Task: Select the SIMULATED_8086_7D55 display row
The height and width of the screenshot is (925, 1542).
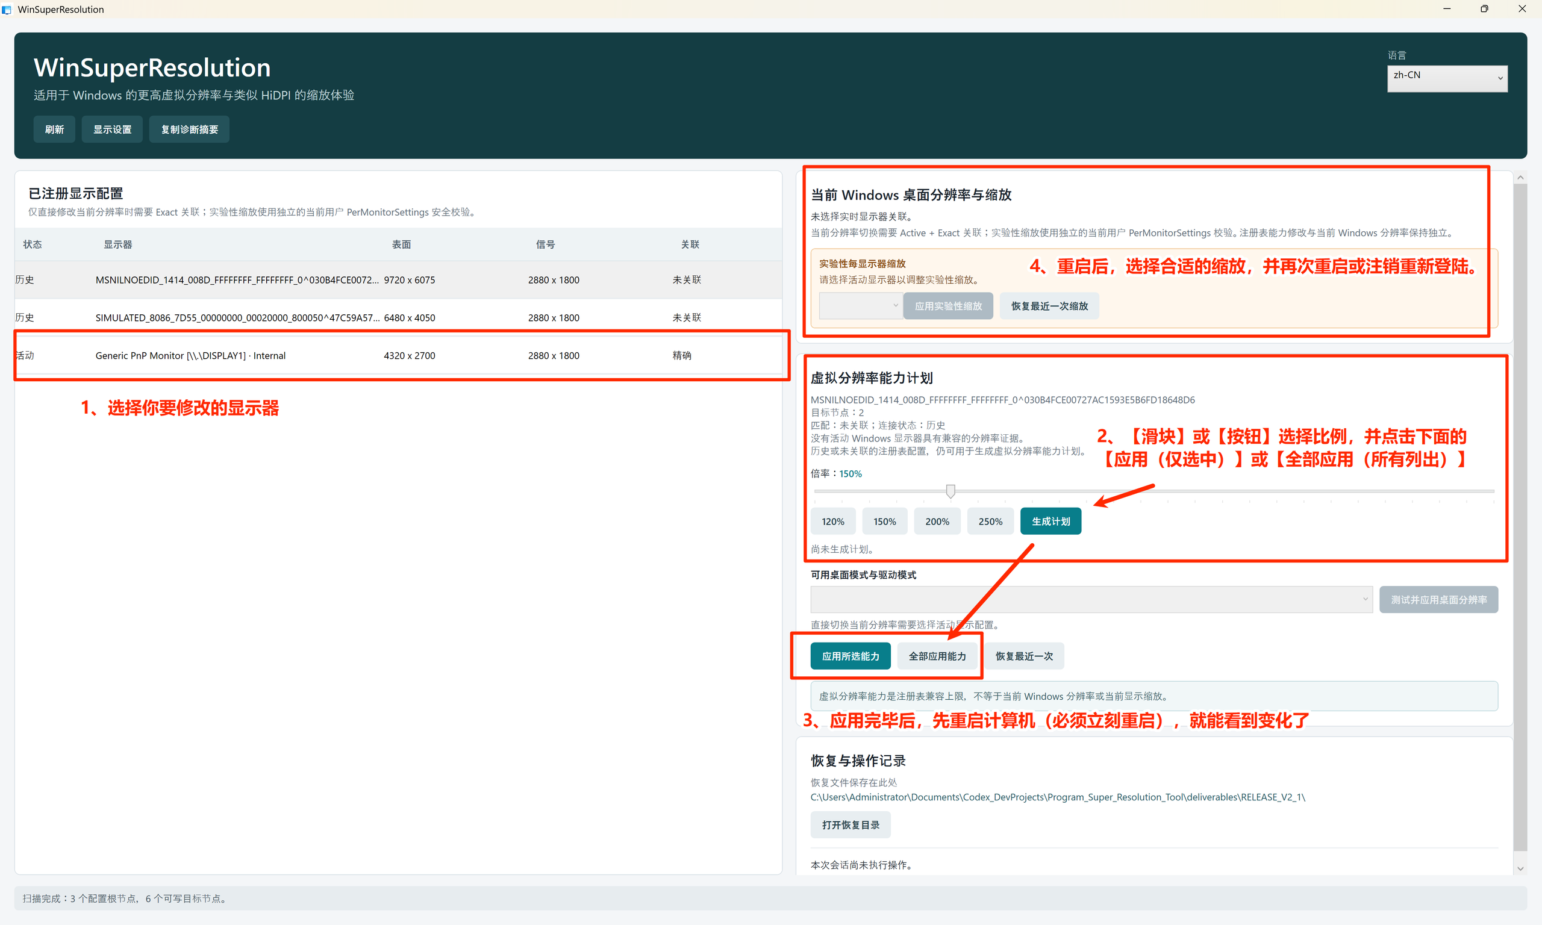Action: coord(398,317)
